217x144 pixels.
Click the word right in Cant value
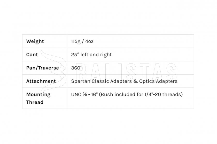(x=106, y=55)
